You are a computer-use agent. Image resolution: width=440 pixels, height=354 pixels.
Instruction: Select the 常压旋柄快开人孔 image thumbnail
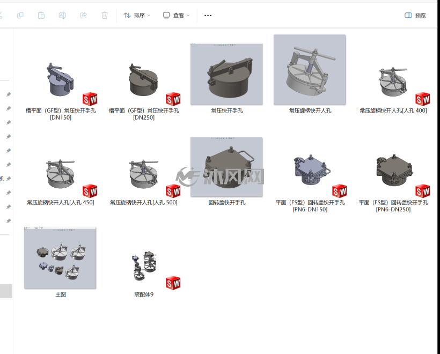pyautogui.click(x=310, y=70)
